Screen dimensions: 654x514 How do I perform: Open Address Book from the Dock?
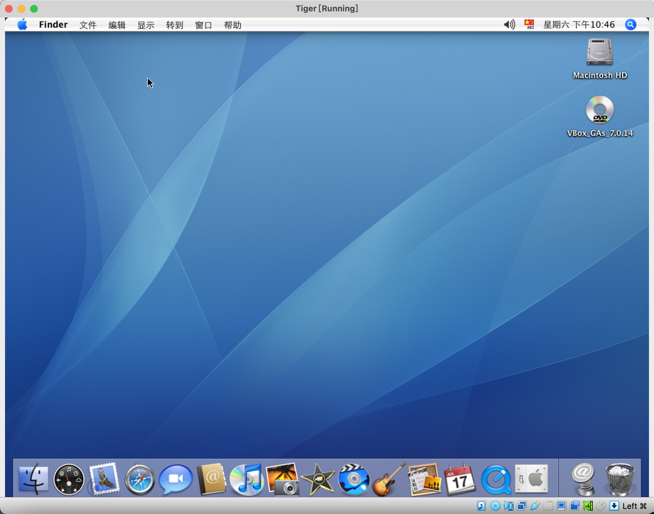pyautogui.click(x=211, y=479)
